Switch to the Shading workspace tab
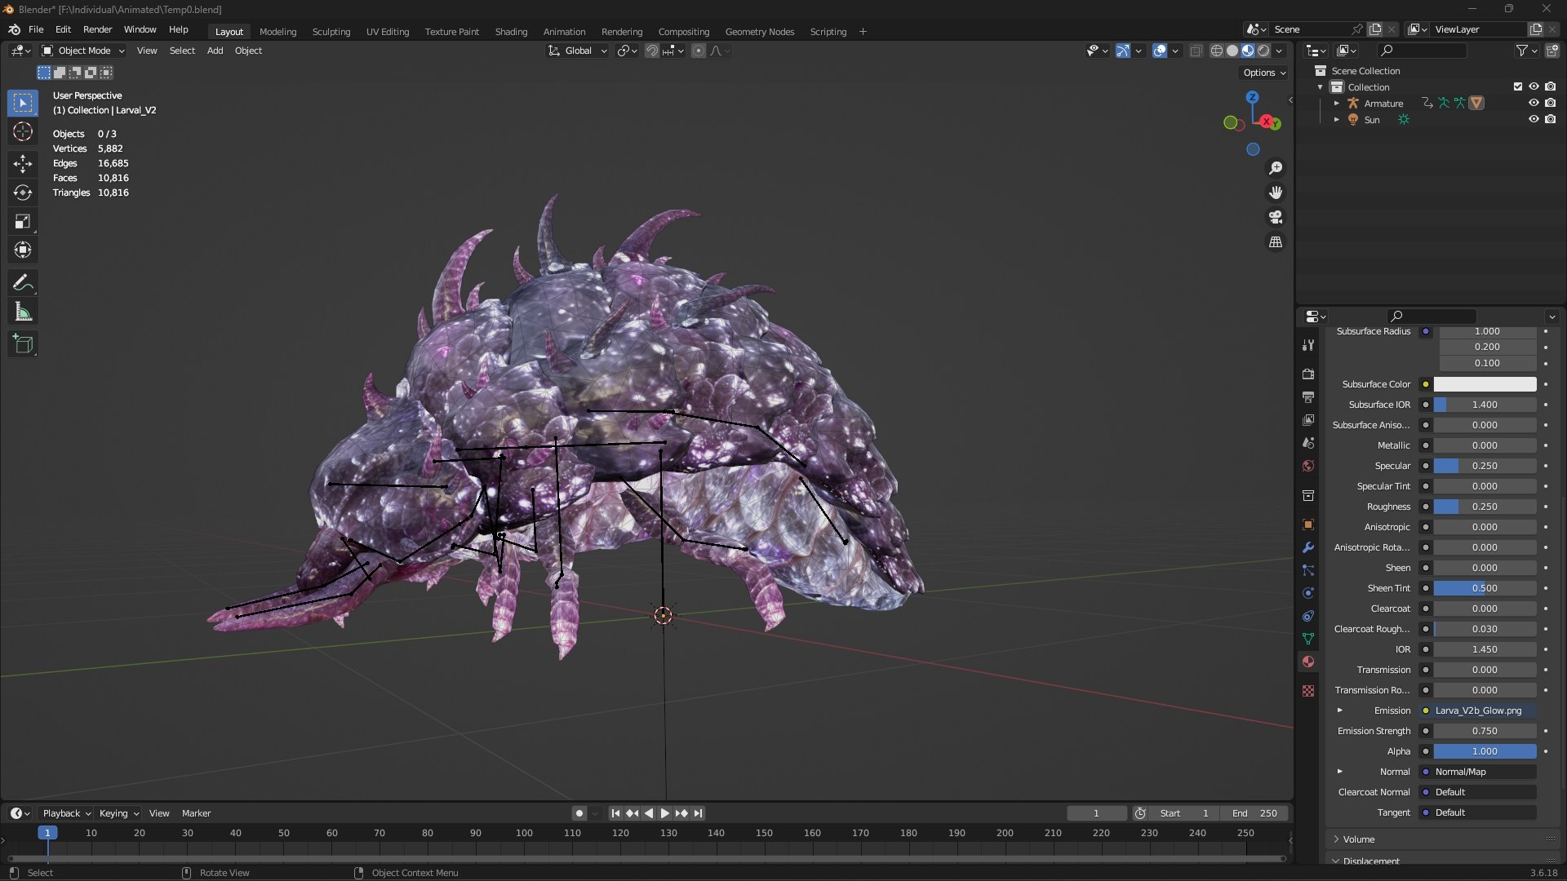This screenshot has width=1567, height=881. [511, 32]
